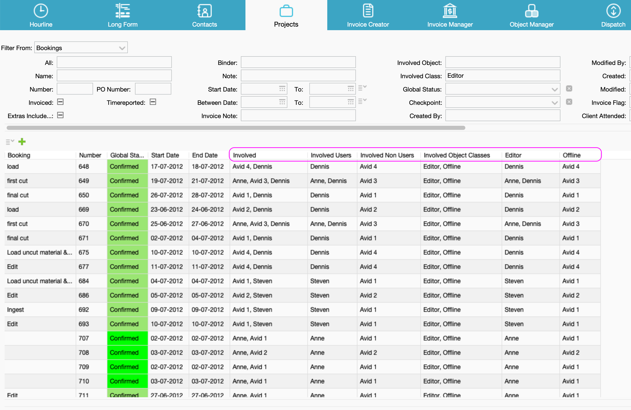Viewport: 631px width, 410px height.
Task: Open the Checkpoint dropdown
Action: tap(554, 102)
